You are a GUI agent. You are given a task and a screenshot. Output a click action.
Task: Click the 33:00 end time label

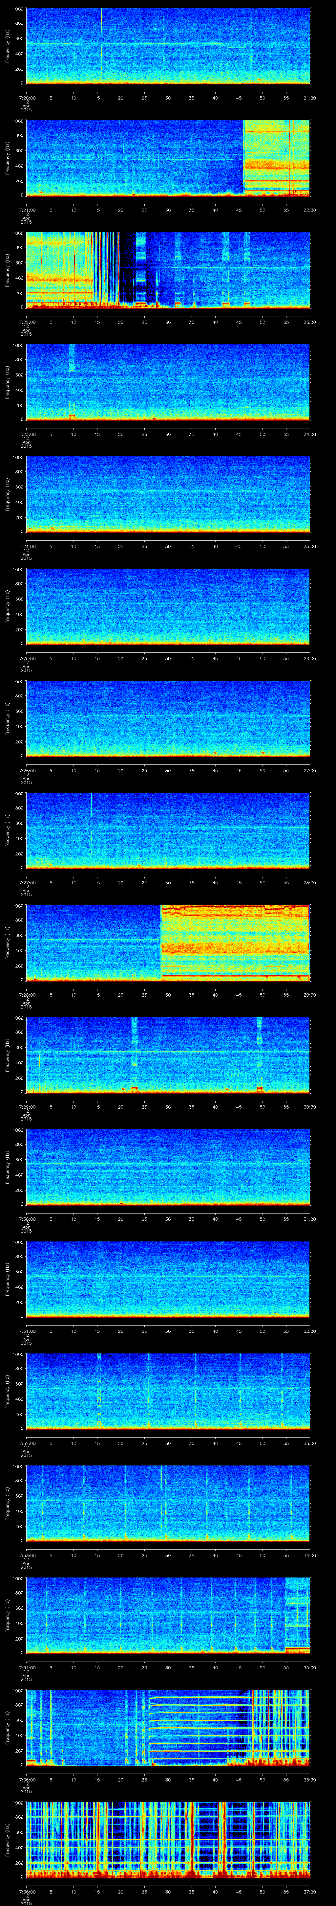pyautogui.click(x=310, y=1443)
